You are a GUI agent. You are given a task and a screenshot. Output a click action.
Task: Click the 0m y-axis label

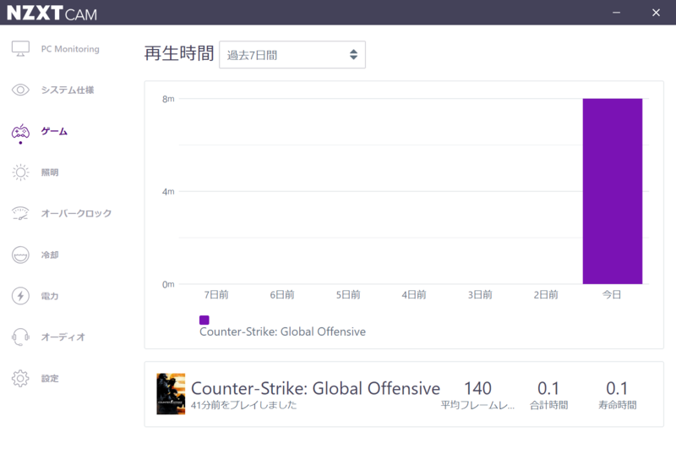(x=168, y=284)
